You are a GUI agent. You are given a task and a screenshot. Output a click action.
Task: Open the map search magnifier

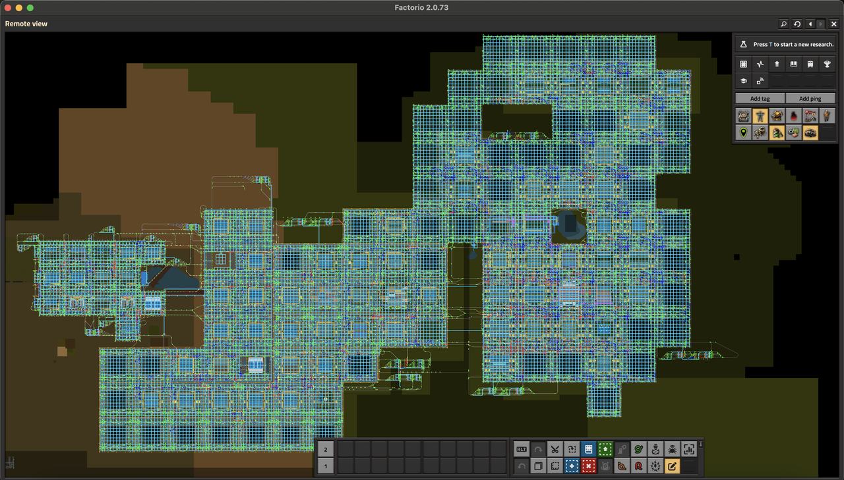[x=783, y=24]
